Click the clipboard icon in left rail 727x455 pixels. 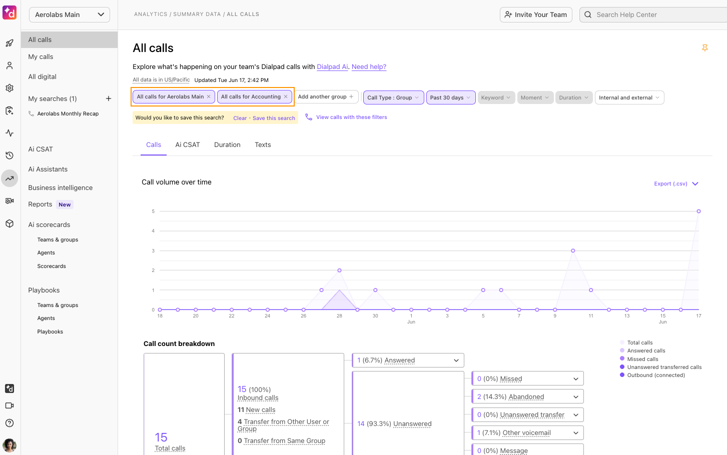tap(10, 110)
